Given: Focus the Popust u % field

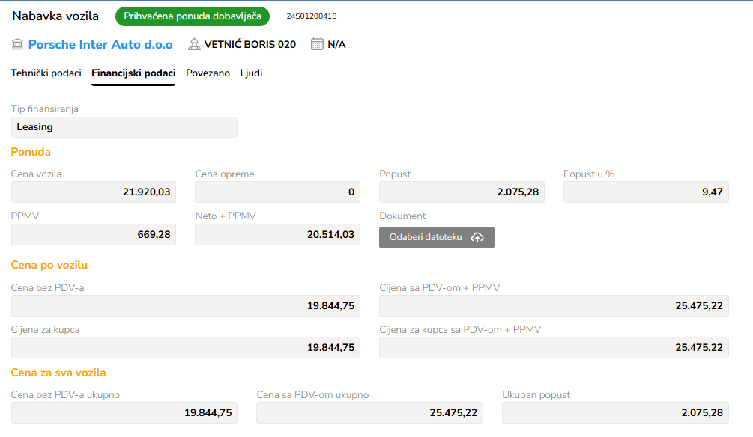Looking at the screenshot, I should tap(646, 192).
